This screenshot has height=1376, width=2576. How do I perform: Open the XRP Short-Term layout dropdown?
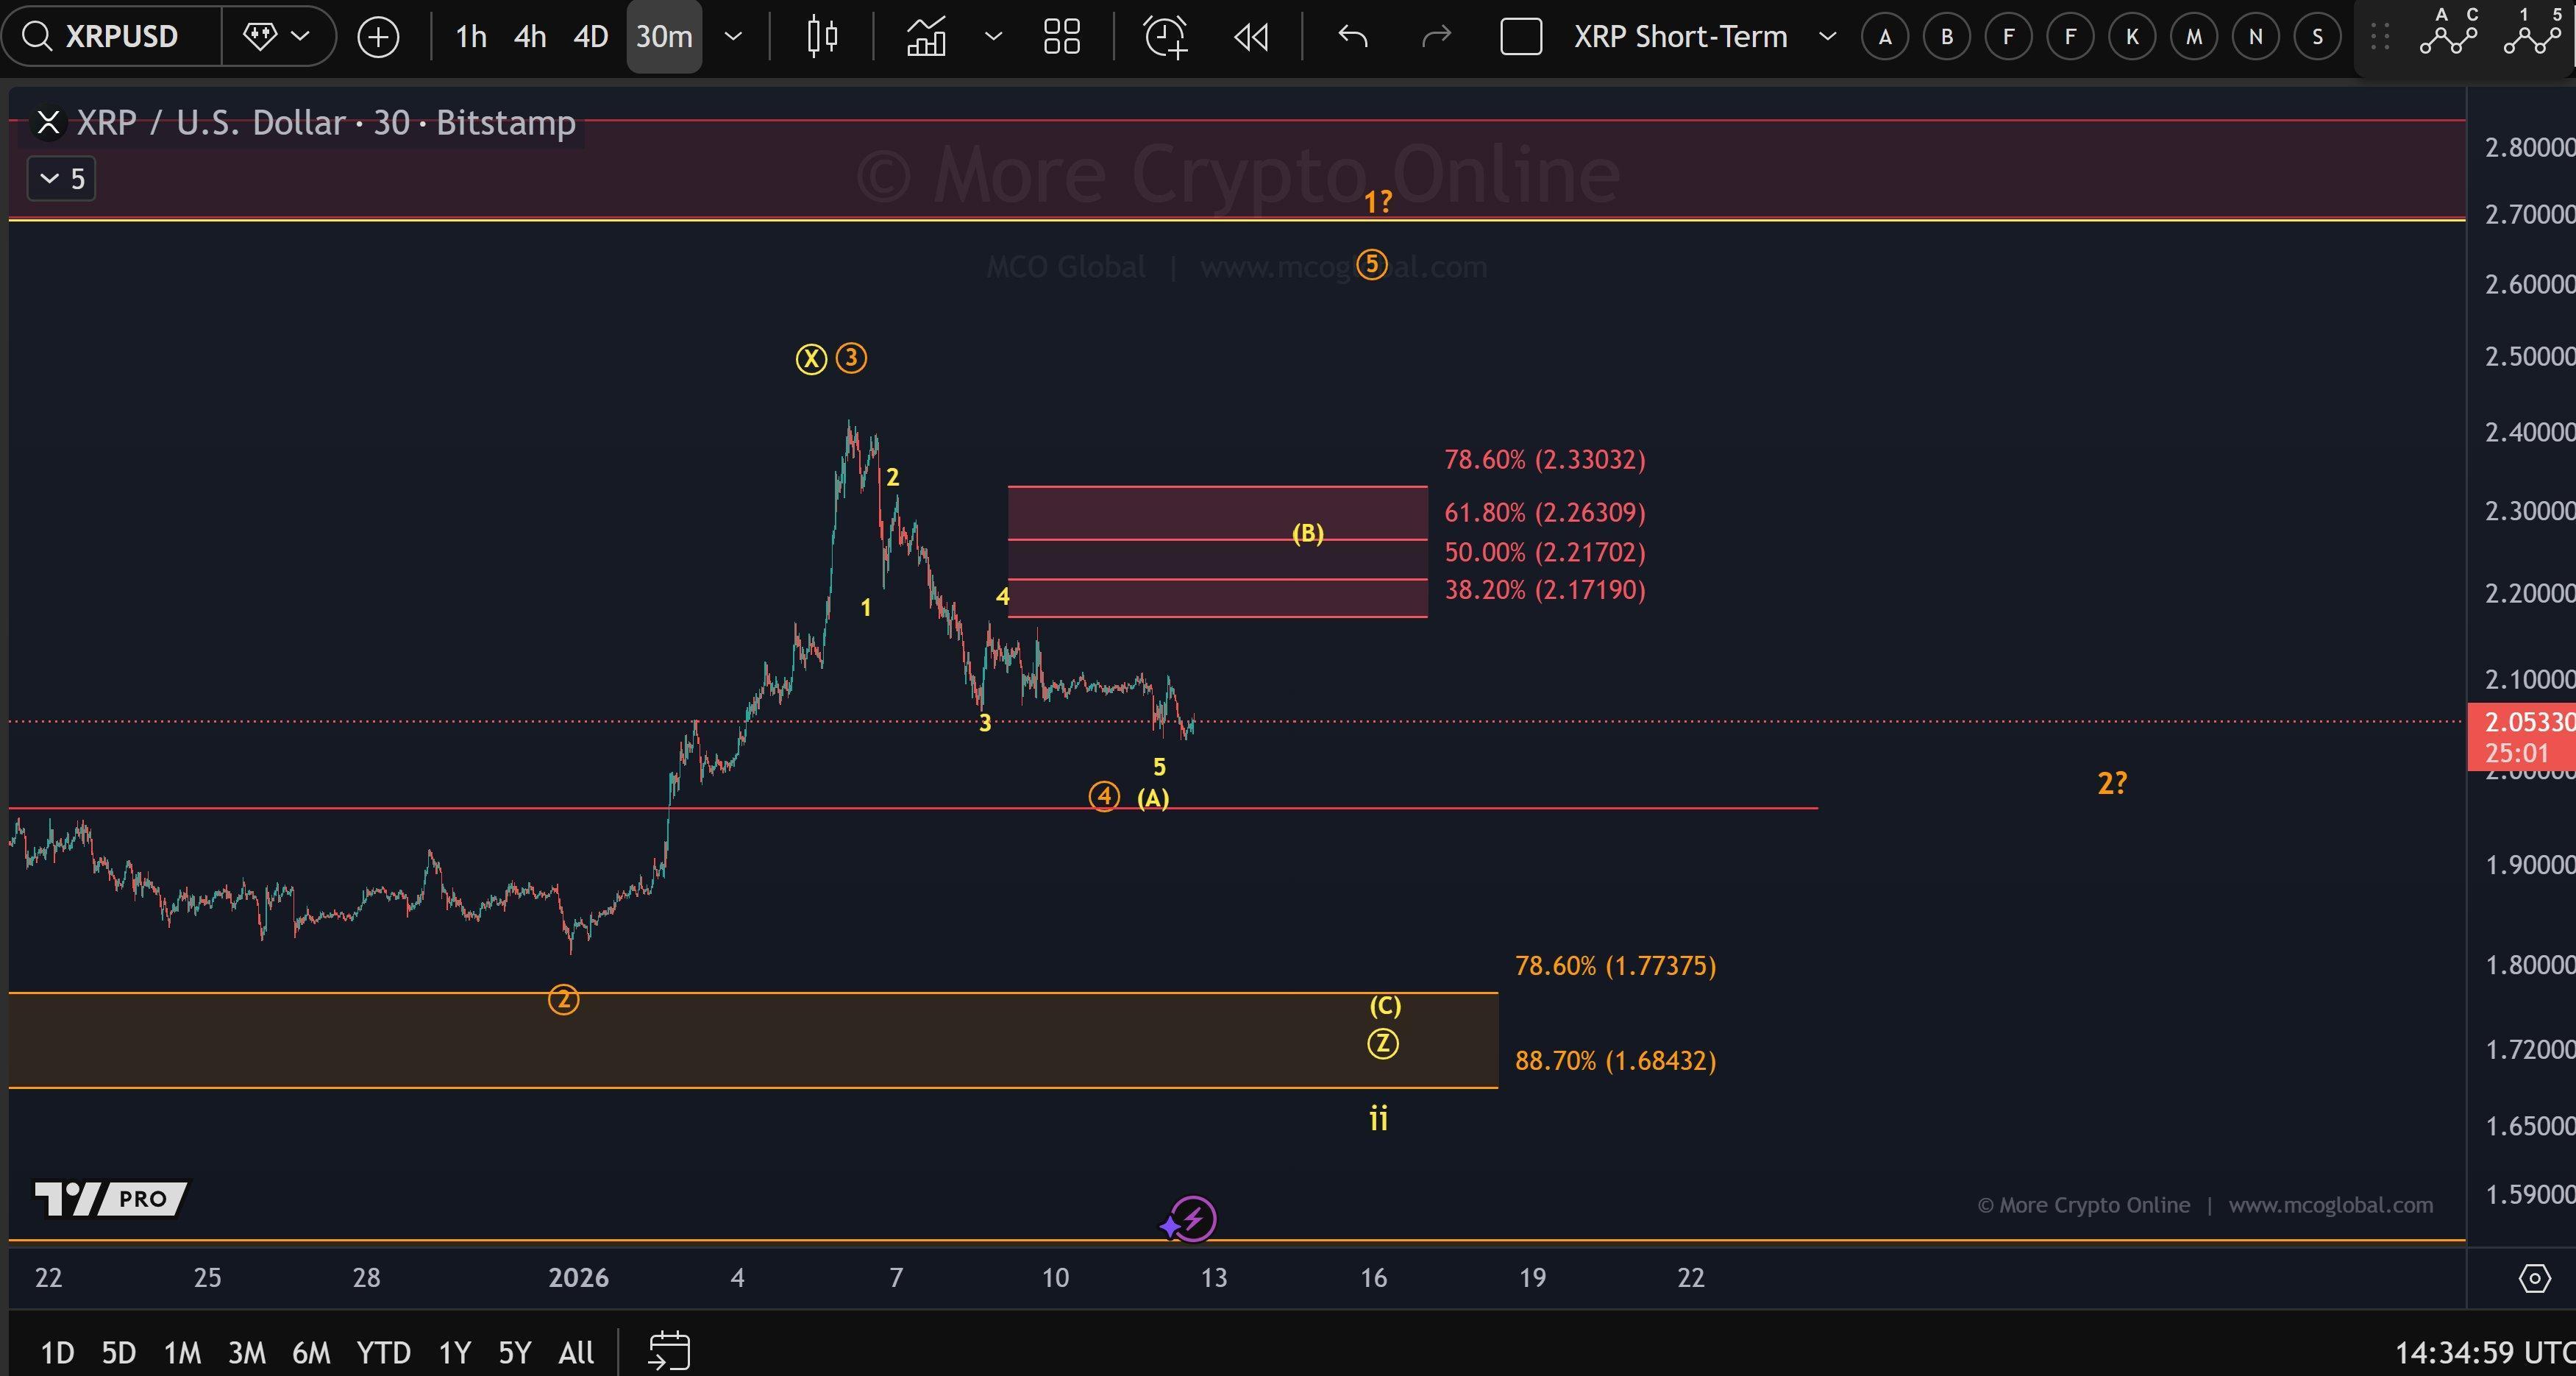coord(1828,36)
